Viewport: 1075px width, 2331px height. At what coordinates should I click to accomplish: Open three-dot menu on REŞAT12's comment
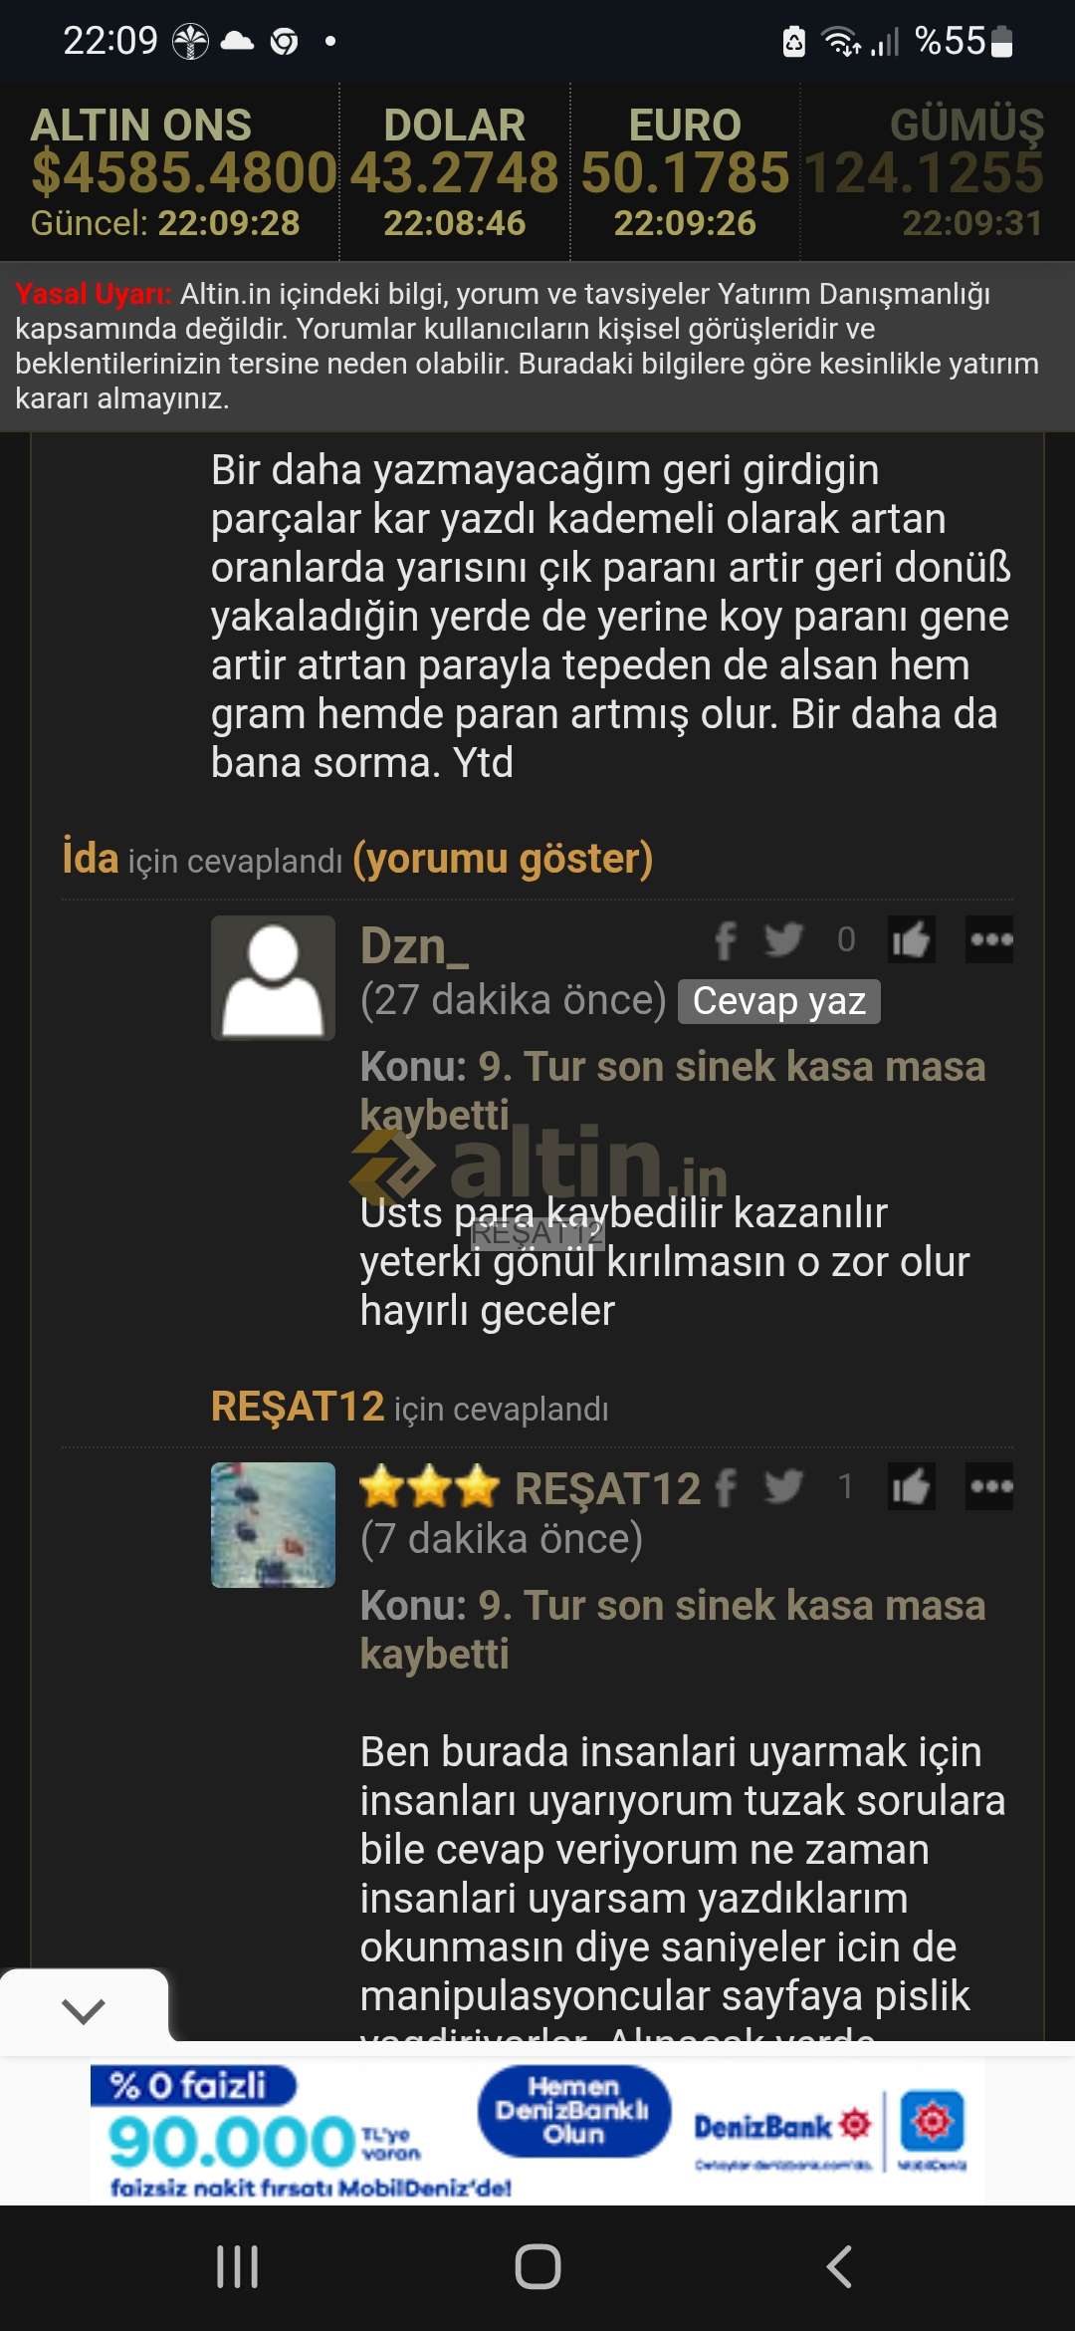point(990,1486)
